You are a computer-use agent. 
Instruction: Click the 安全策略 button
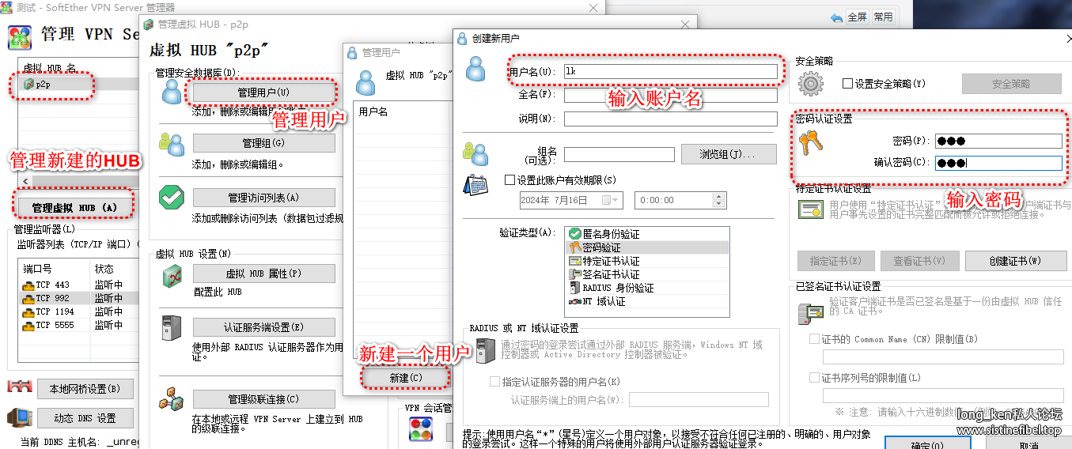(1011, 84)
